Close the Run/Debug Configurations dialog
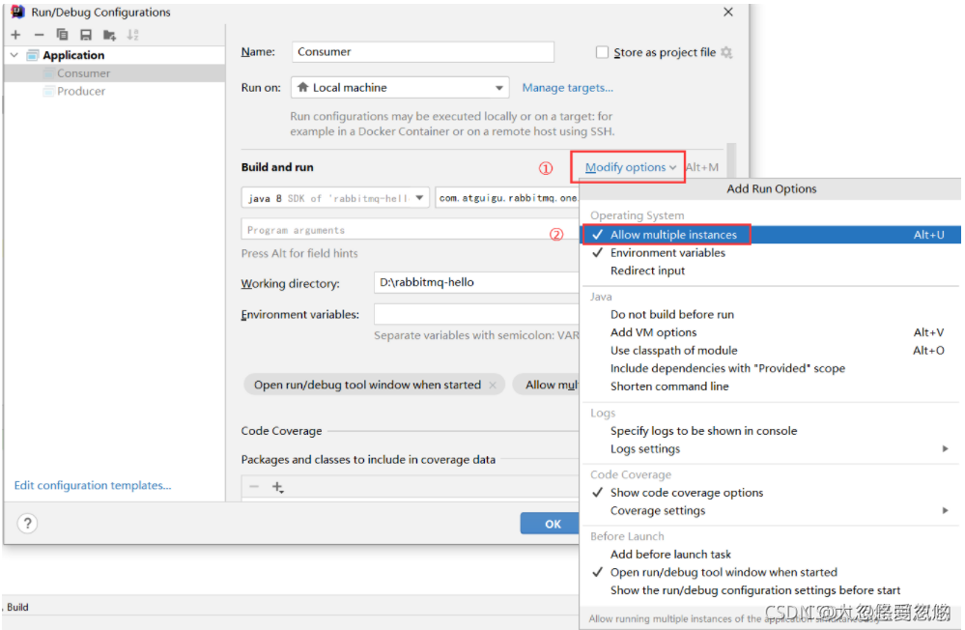Image resolution: width=965 pixels, height=630 pixels. coord(728,12)
